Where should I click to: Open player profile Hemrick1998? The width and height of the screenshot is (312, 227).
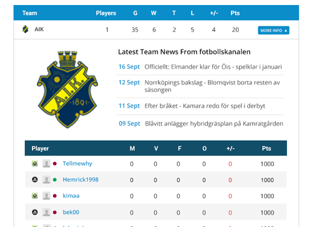[80, 179]
